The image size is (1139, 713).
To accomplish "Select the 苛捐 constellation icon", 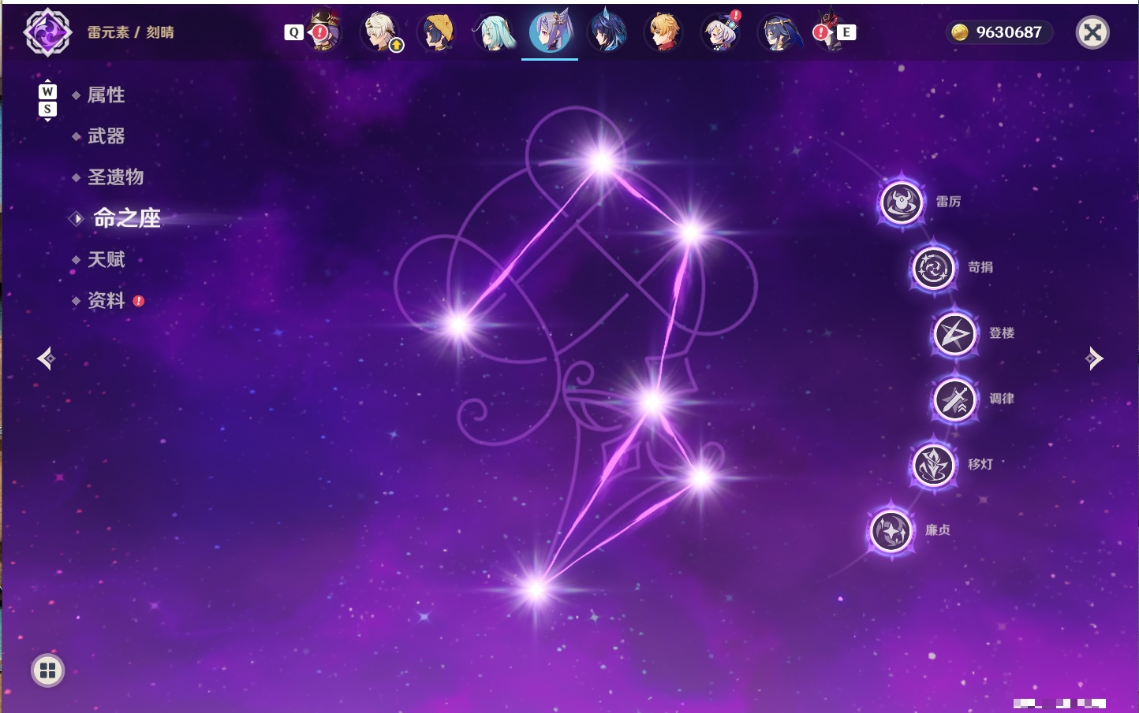I will 934,268.
